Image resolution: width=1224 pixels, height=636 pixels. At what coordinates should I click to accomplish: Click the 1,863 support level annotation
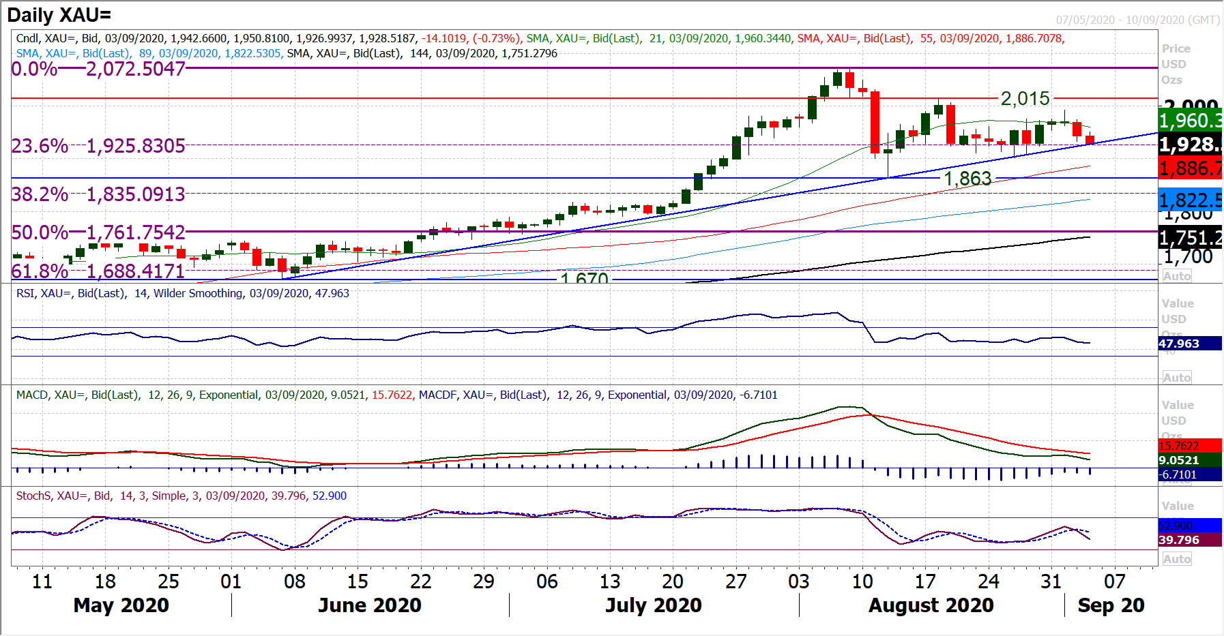[x=967, y=179]
